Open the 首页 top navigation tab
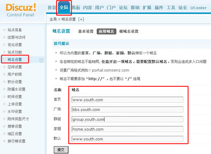The width and height of the screenshot is (211, 154). 52,8
